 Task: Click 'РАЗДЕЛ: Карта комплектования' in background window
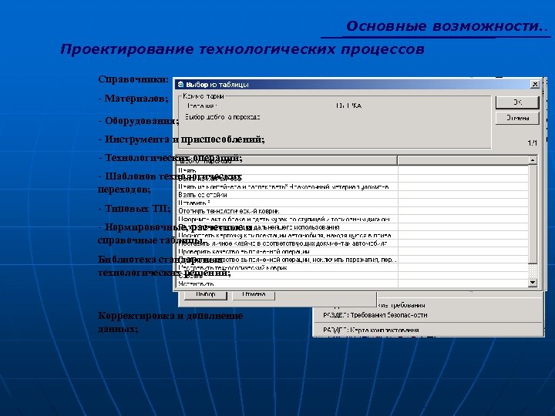tap(371, 330)
